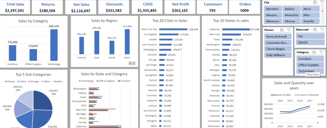The height and width of the screenshot is (128, 327).
Task: Click the Texas label in Top 20 States
Action: coord(216,40)
